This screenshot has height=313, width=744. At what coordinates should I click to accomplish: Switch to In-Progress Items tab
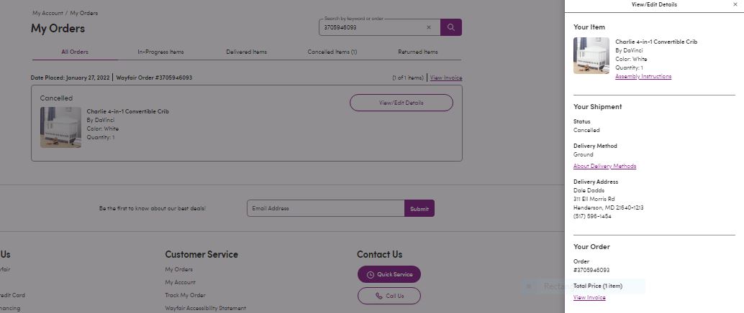point(160,52)
